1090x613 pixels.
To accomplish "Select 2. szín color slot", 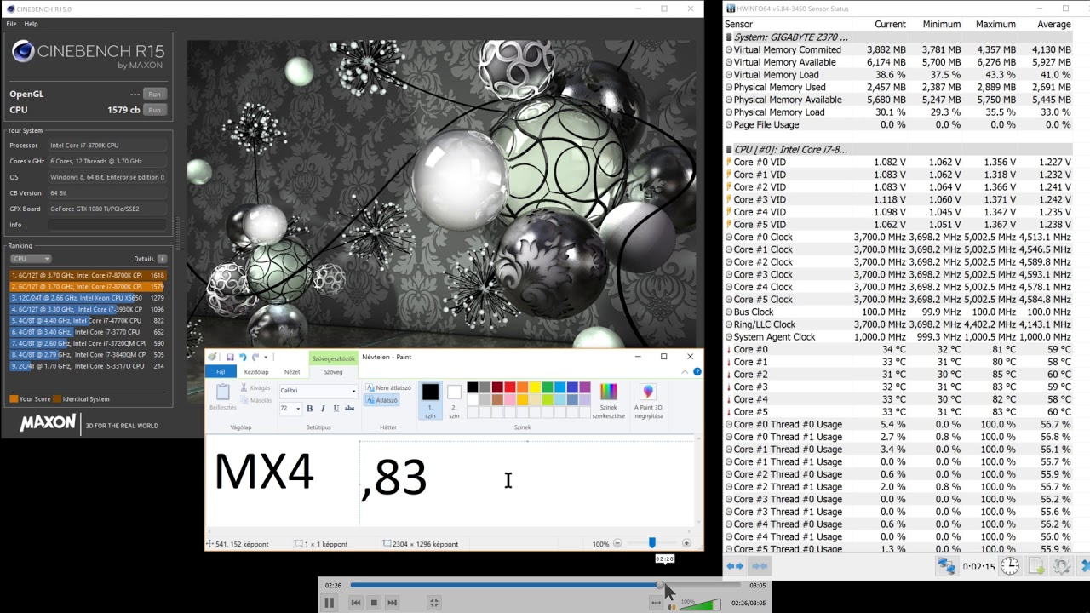I will 454,400.
